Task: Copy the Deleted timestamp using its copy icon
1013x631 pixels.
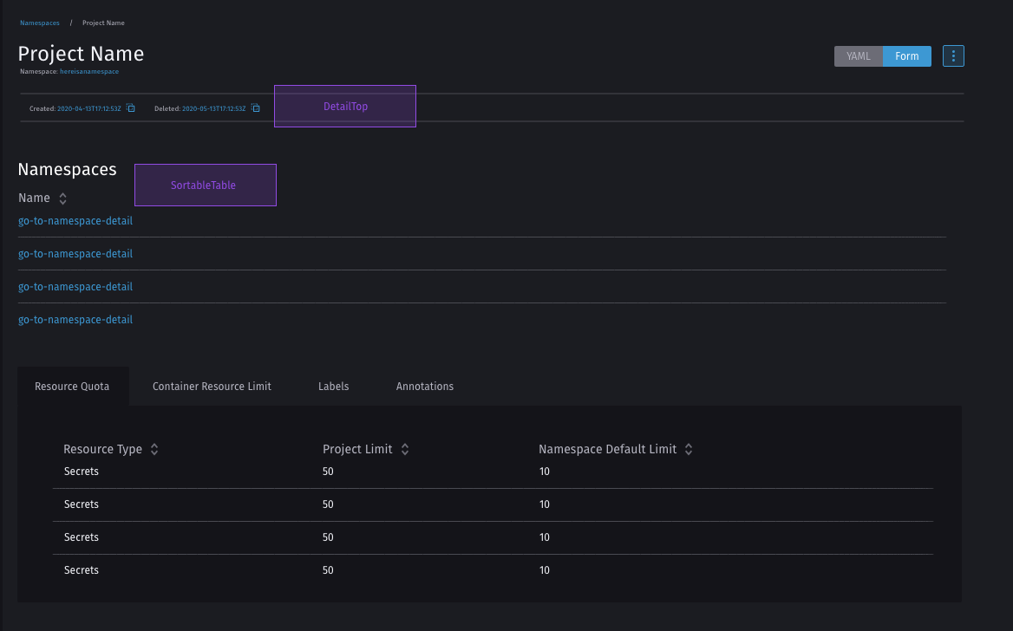Action: coord(254,107)
